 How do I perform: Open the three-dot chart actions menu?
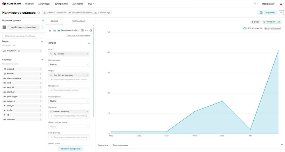[x=281, y=13]
